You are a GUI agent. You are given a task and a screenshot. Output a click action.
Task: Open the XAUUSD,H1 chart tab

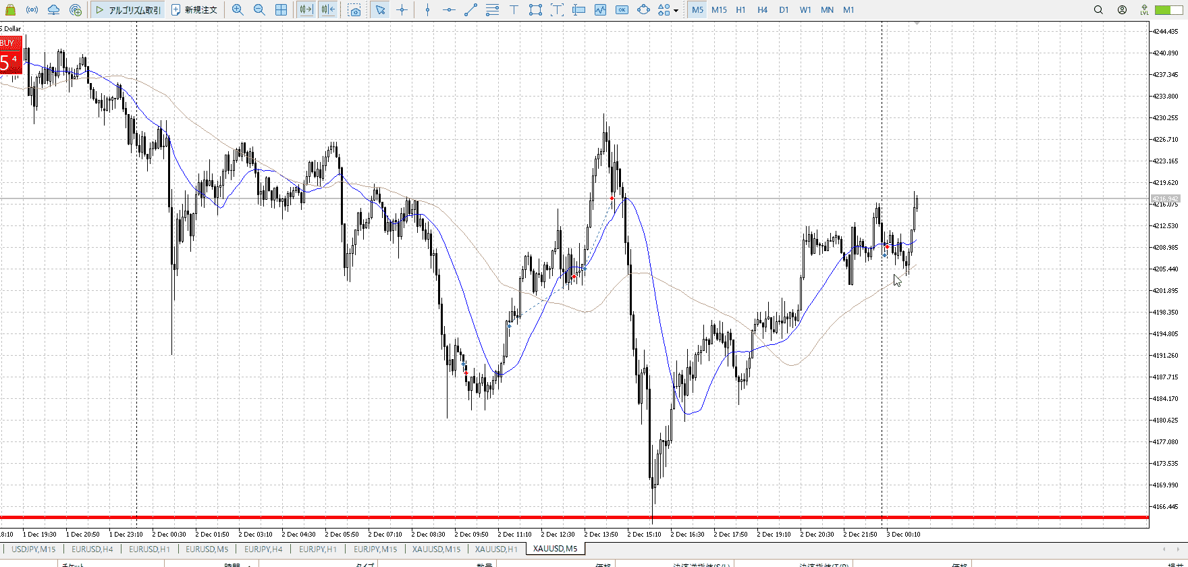(x=496, y=549)
